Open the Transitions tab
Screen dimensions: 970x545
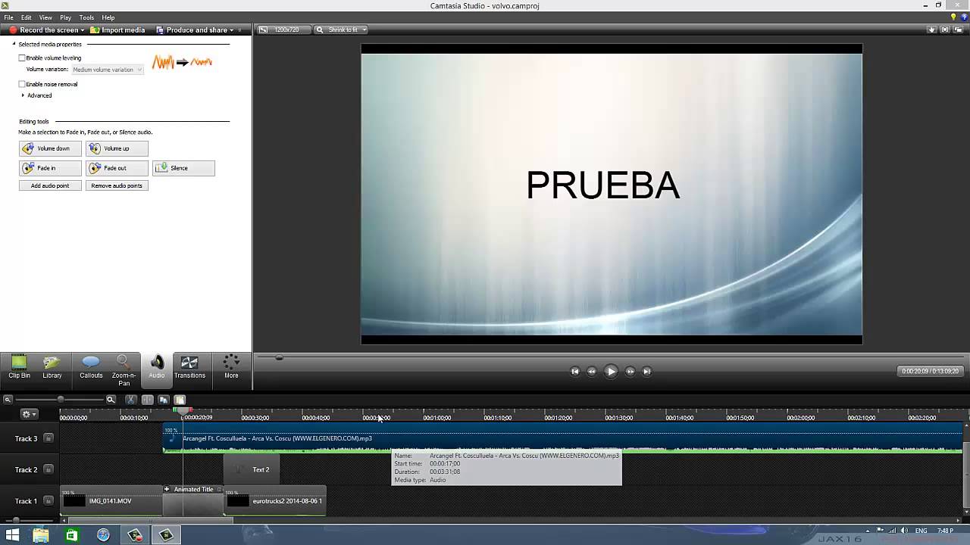pos(189,367)
